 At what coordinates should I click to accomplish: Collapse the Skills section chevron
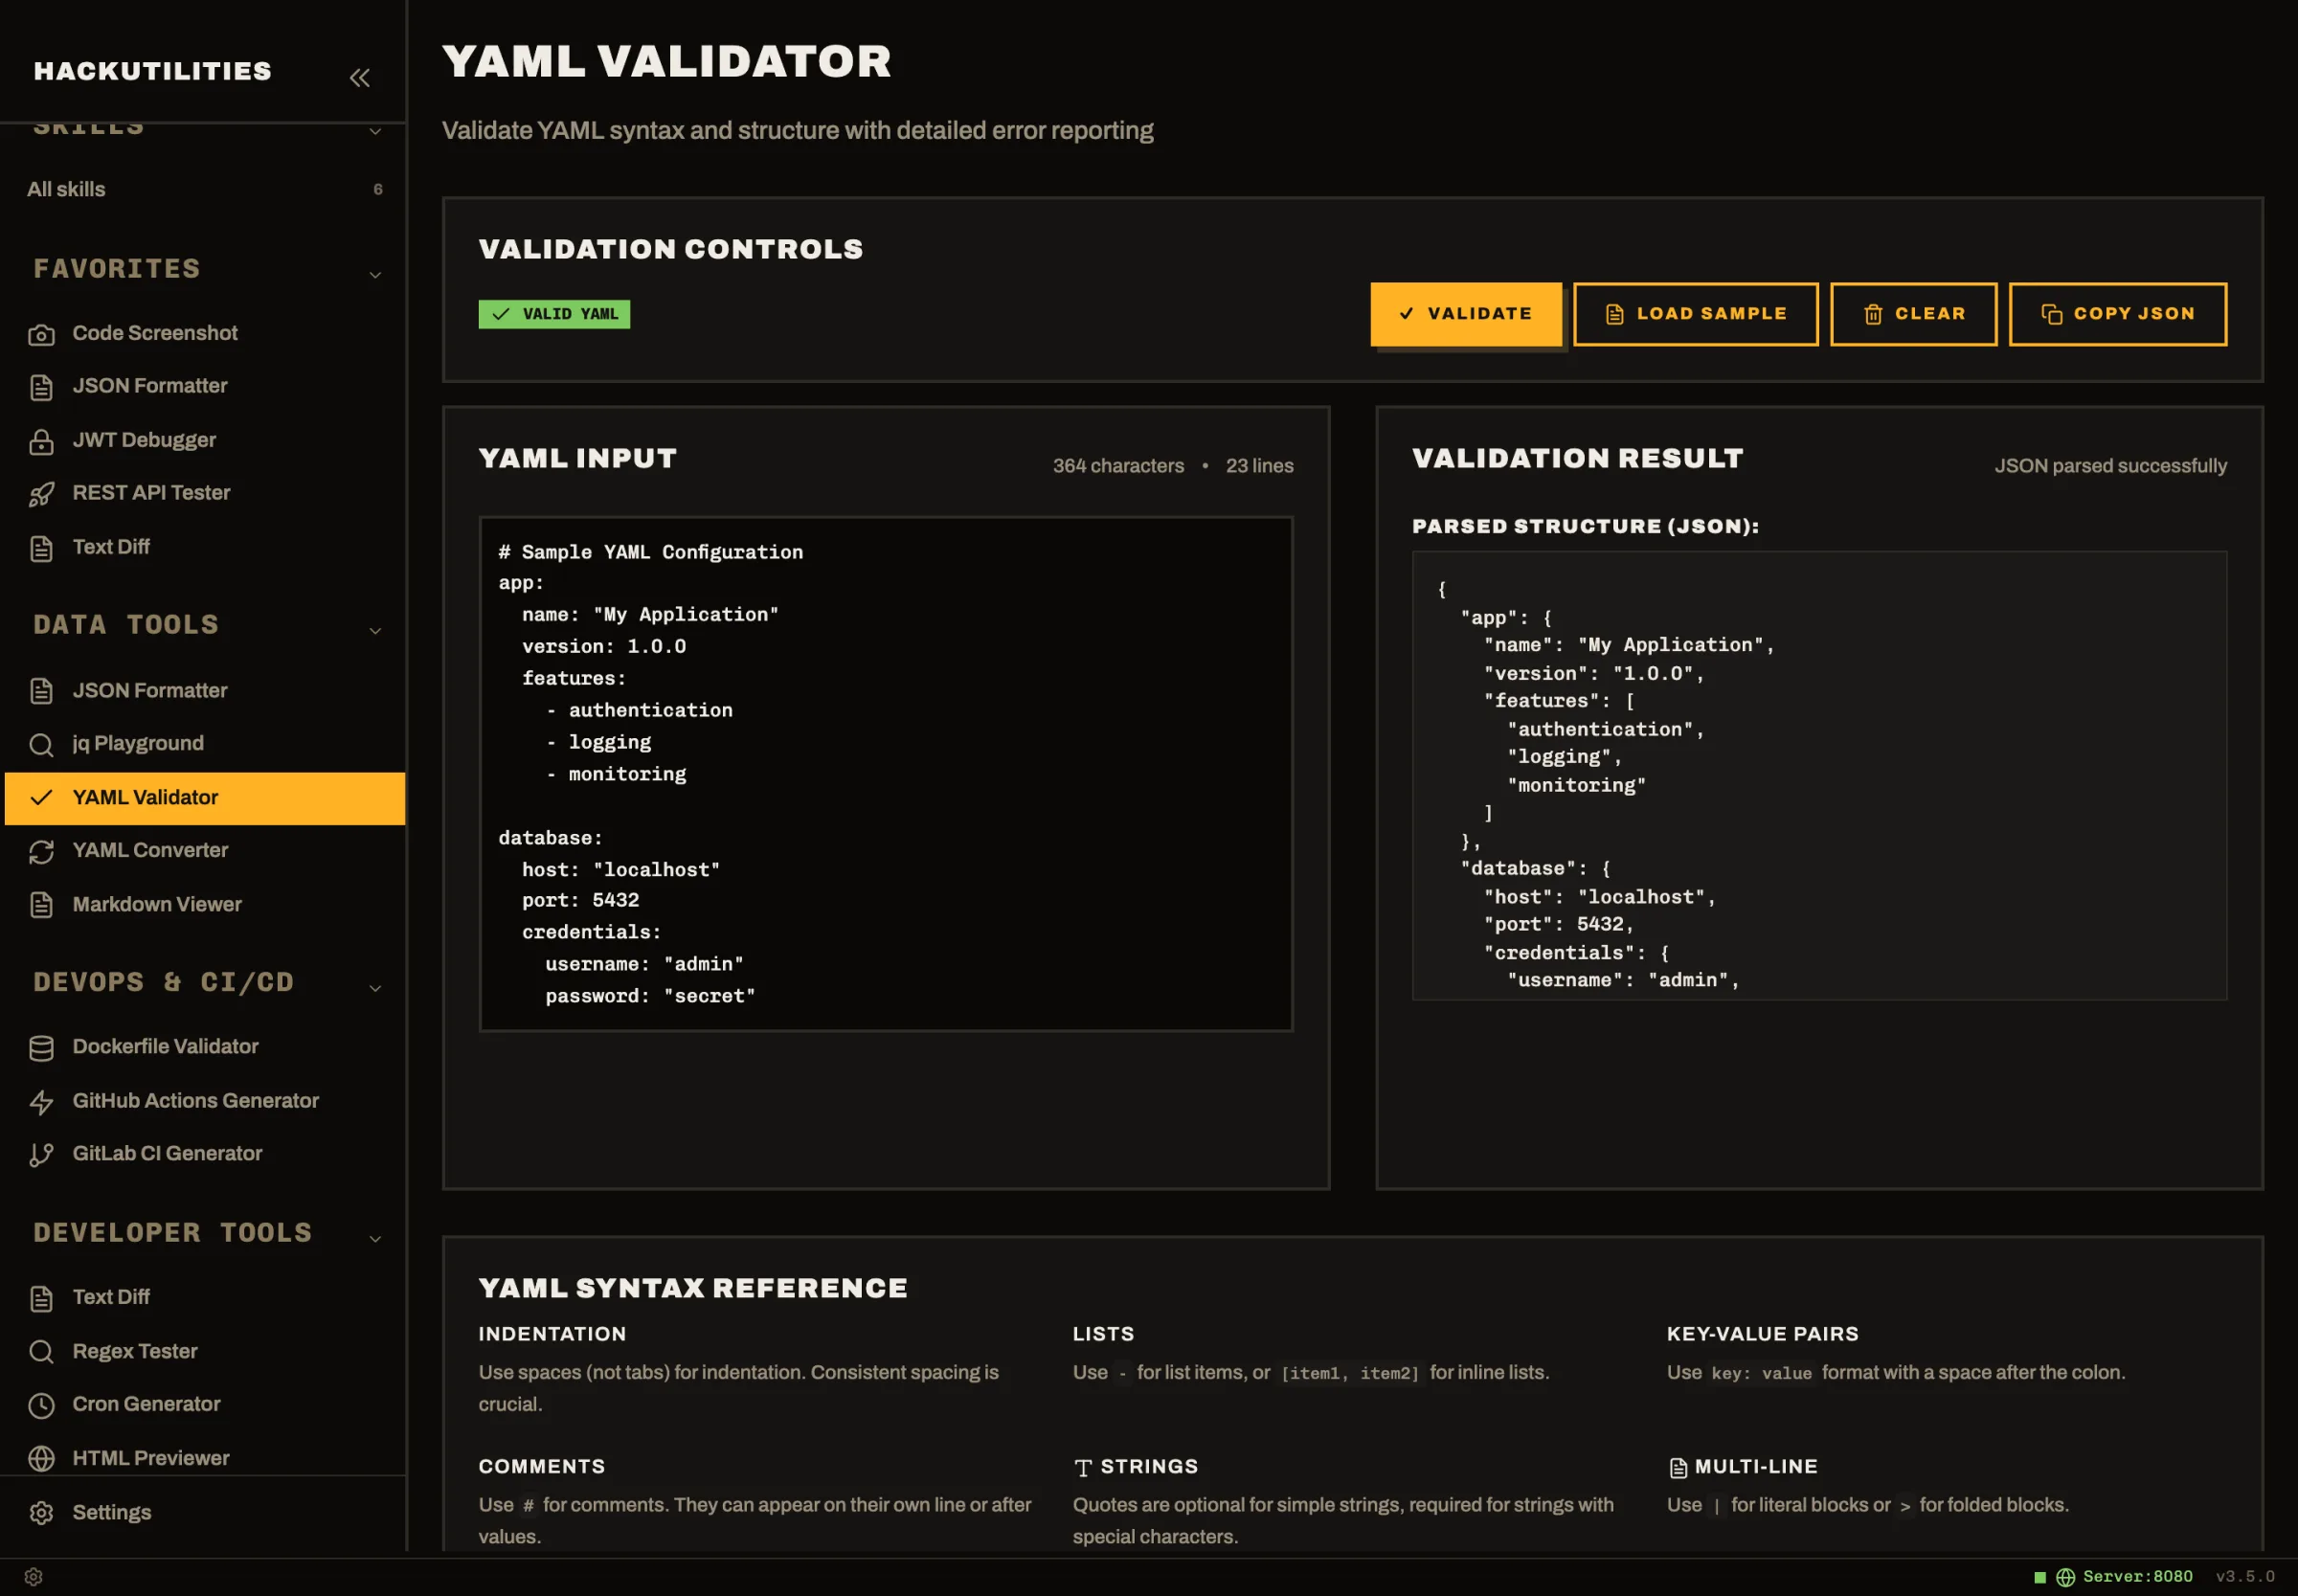(375, 131)
